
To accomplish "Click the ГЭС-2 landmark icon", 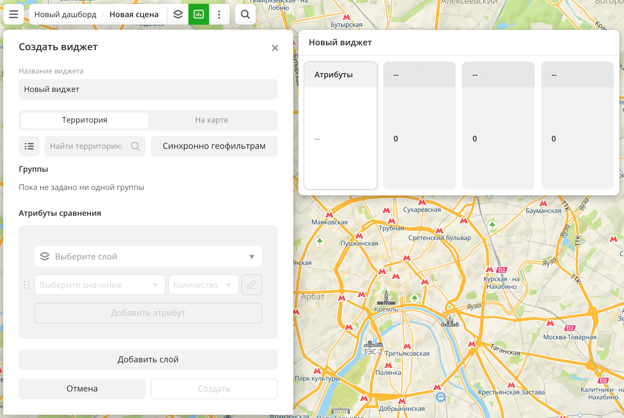I will 373,341.
